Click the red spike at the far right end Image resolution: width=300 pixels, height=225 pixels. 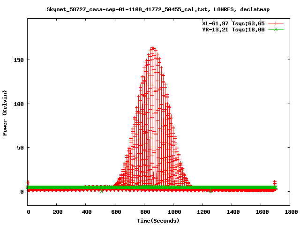click(275, 183)
